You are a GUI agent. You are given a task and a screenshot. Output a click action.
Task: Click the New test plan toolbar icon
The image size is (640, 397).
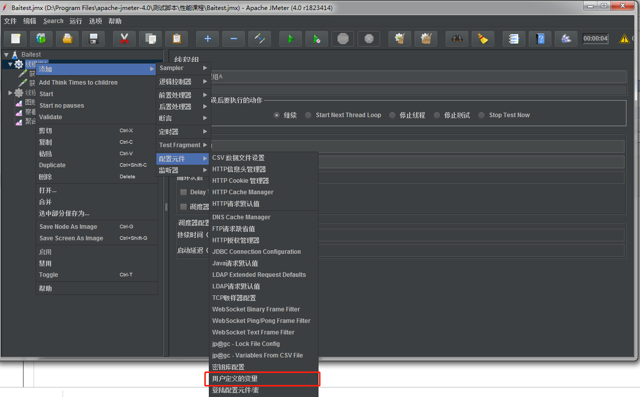pos(16,39)
